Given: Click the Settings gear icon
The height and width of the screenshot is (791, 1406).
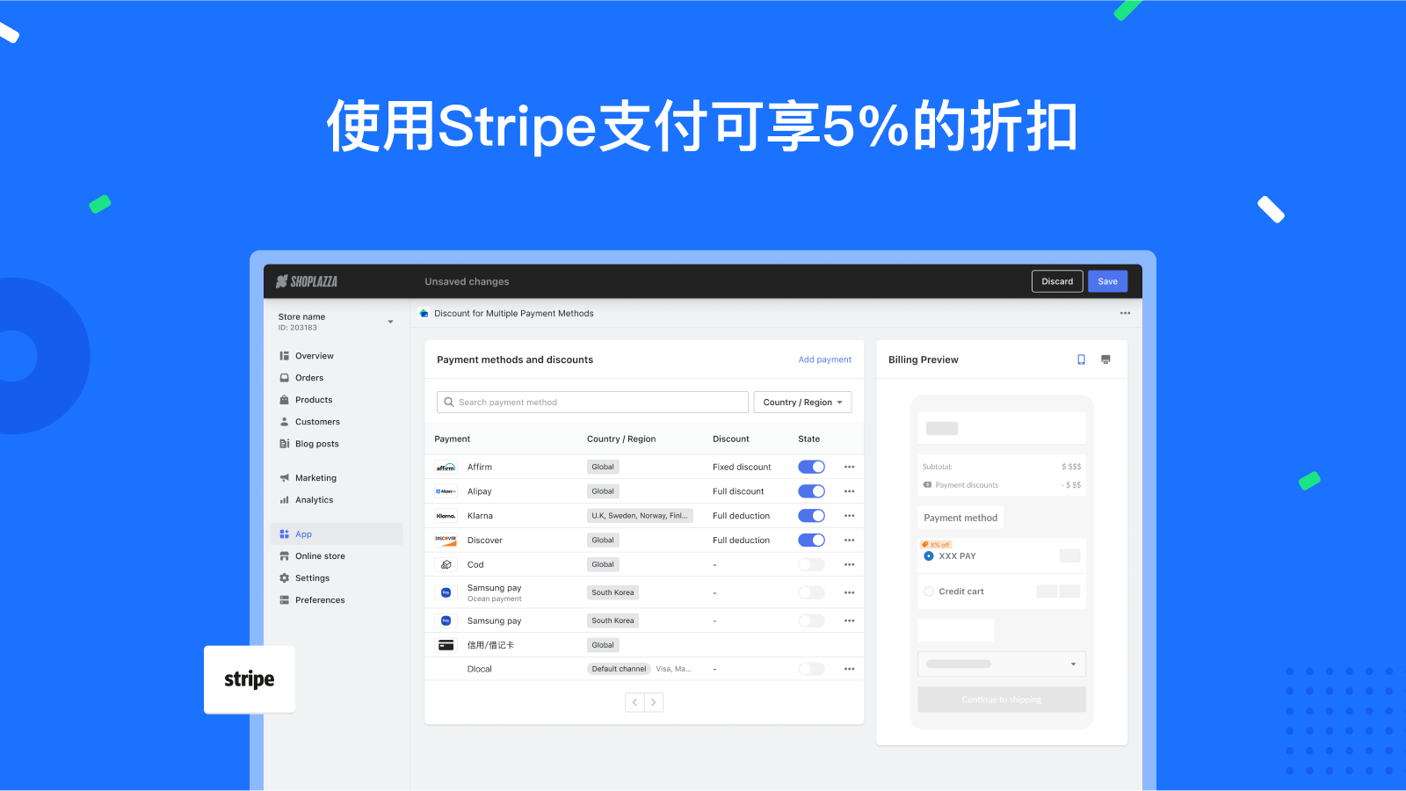Looking at the screenshot, I should point(284,578).
